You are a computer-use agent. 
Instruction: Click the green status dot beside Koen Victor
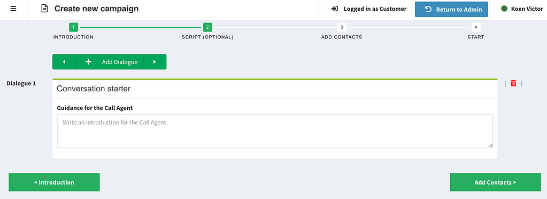pos(504,9)
